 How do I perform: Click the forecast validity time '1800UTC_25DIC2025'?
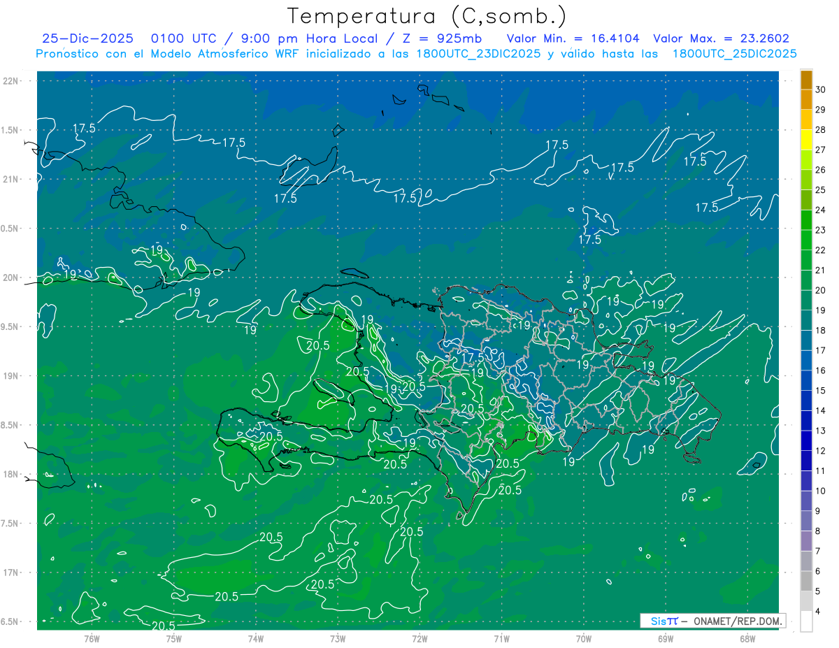coord(734,54)
